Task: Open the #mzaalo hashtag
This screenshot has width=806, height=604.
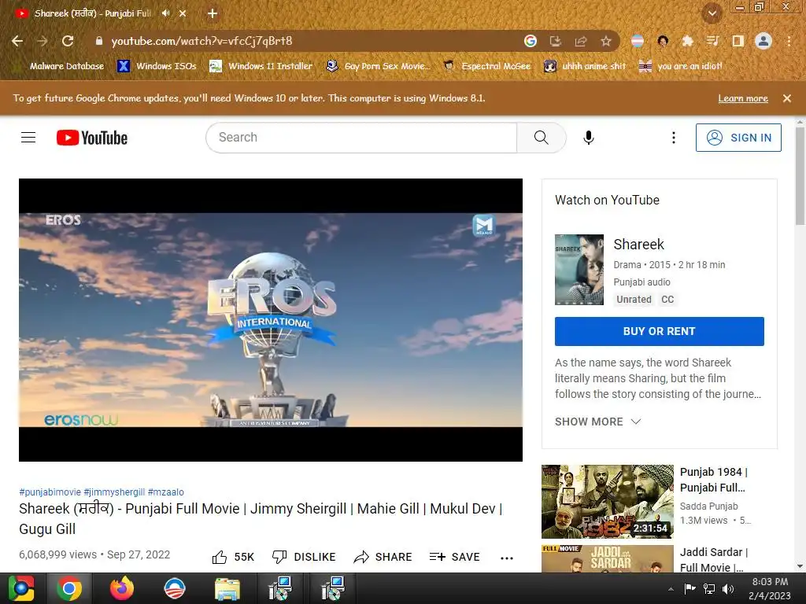Action: (165, 492)
